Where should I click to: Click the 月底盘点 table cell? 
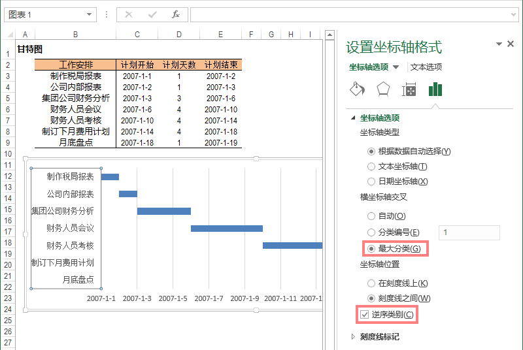(x=75, y=143)
